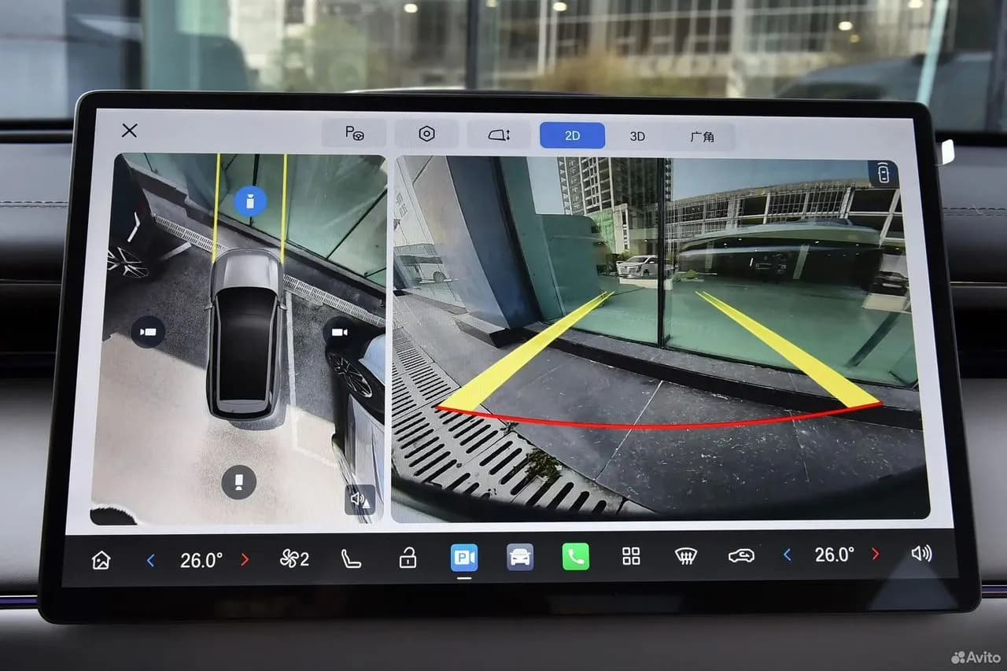Viewport: 1007px width, 671px height.
Task: Toggle air recirculation car icon
Action: (x=741, y=555)
